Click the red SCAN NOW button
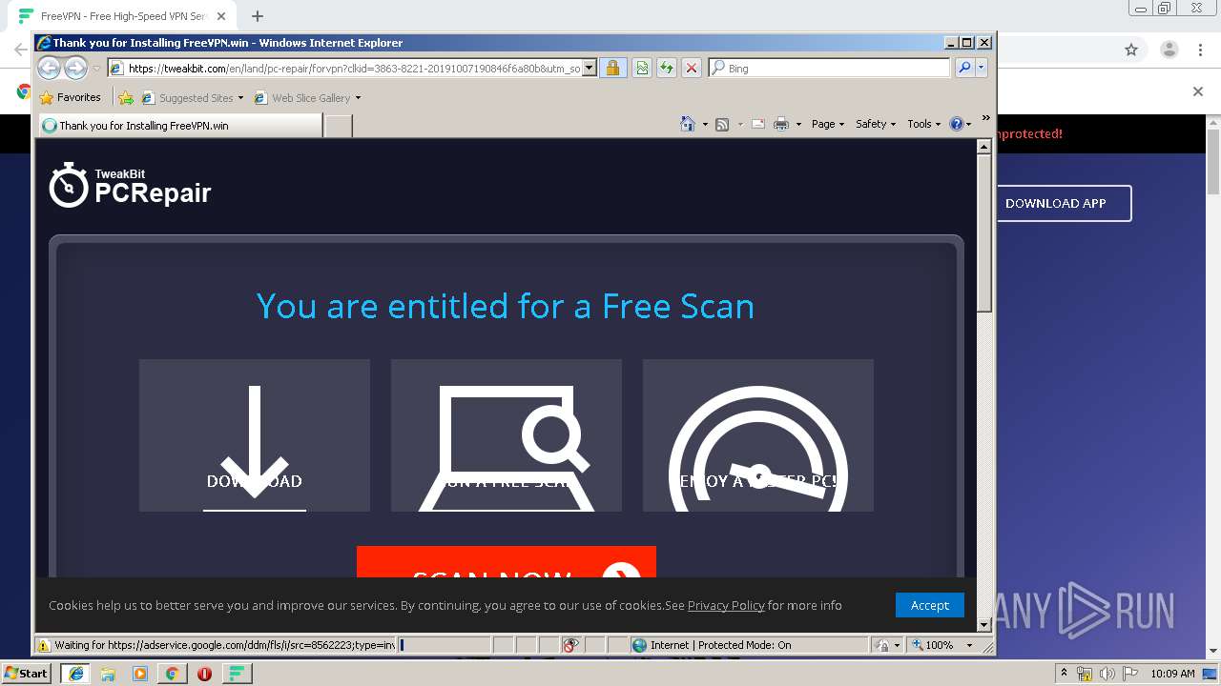This screenshot has height=686, width=1221. click(x=506, y=562)
